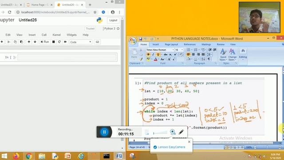Switch to Word Page Layout ribbon tab
Screen dimensions: 284x160
click(x=171, y=44)
